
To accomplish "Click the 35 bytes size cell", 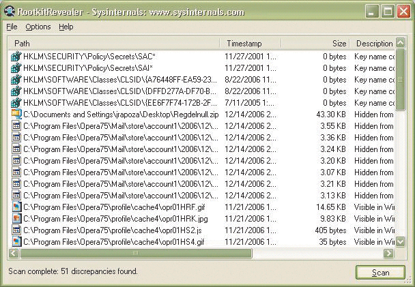I will pos(332,242).
